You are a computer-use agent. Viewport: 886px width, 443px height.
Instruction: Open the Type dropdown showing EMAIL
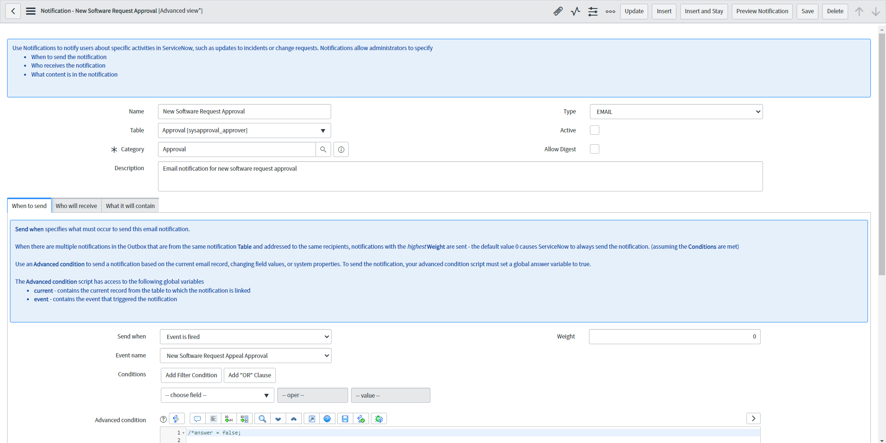tap(676, 112)
